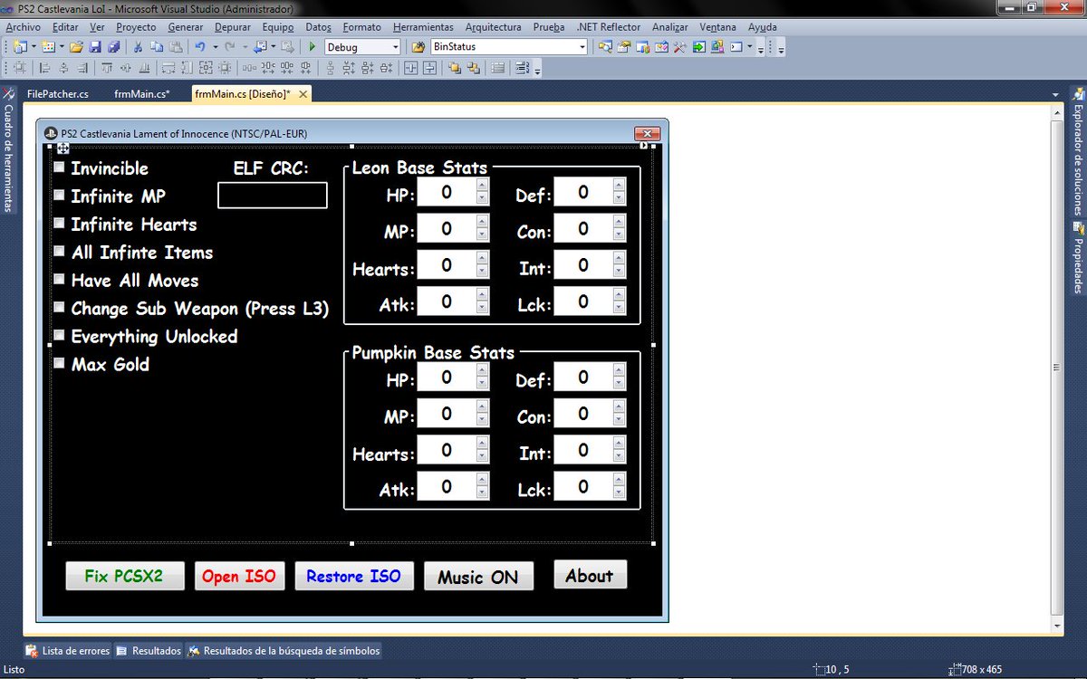Open the Command Window toolbar icon

(x=736, y=46)
